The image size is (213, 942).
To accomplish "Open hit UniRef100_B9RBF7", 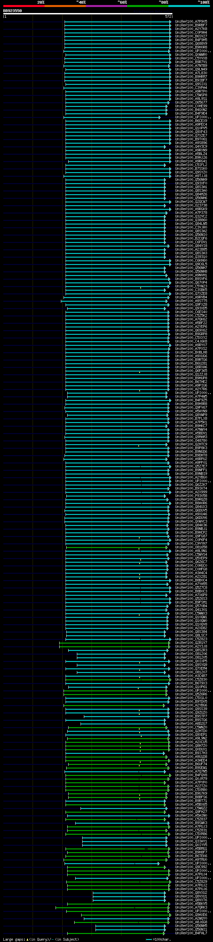I will [191, 25].
